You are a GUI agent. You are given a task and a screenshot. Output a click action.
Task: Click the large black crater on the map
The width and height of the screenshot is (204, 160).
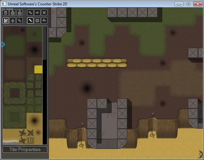(87, 88)
